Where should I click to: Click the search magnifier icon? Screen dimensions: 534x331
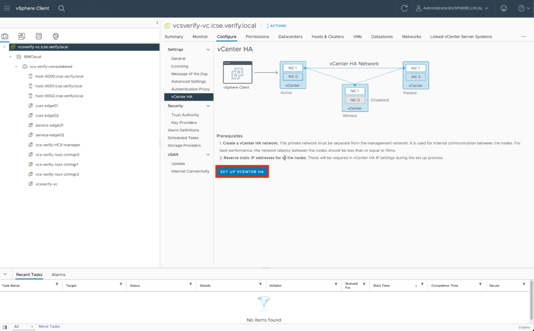(62, 8)
